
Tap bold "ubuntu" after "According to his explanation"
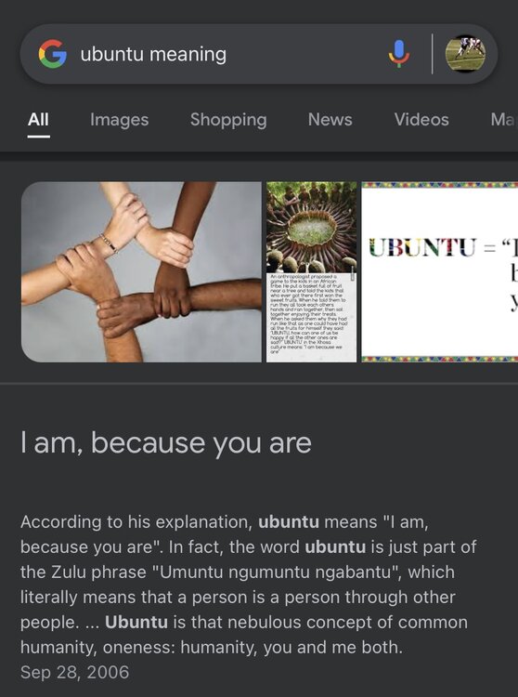click(x=289, y=522)
